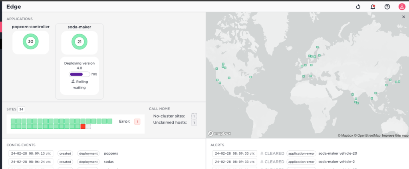This screenshot has width=409, height=169.
Task: Click the first green site square
Action: click(x=13, y=121)
